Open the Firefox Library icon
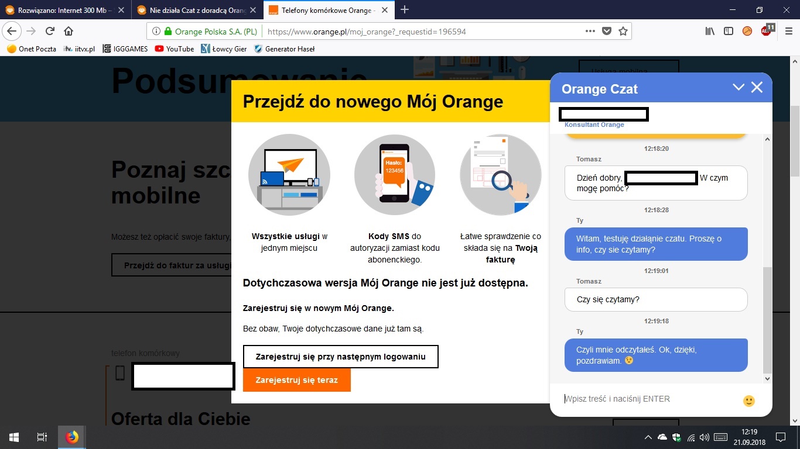 pos(710,32)
